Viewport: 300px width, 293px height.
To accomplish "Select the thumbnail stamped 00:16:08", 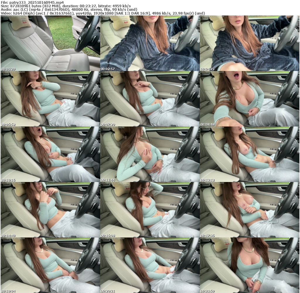I will (150, 210).
